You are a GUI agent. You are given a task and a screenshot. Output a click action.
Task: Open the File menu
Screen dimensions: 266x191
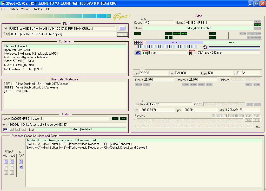3,9
